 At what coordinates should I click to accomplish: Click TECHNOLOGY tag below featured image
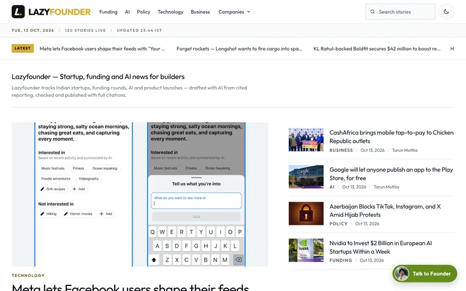pyautogui.click(x=28, y=275)
